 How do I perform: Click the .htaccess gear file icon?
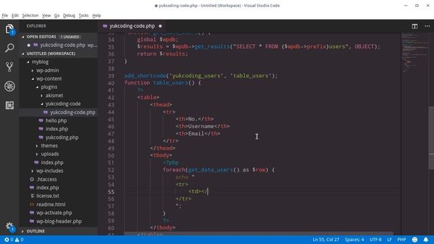(x=32, y=179)
